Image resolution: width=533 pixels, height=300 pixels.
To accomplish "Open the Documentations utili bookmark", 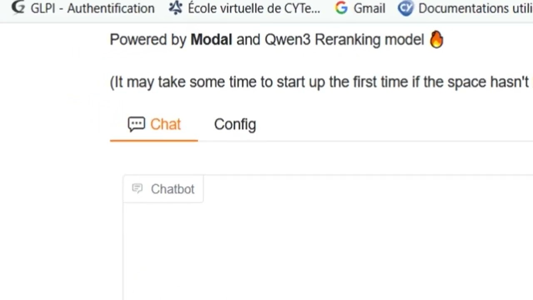I will 475,8.
